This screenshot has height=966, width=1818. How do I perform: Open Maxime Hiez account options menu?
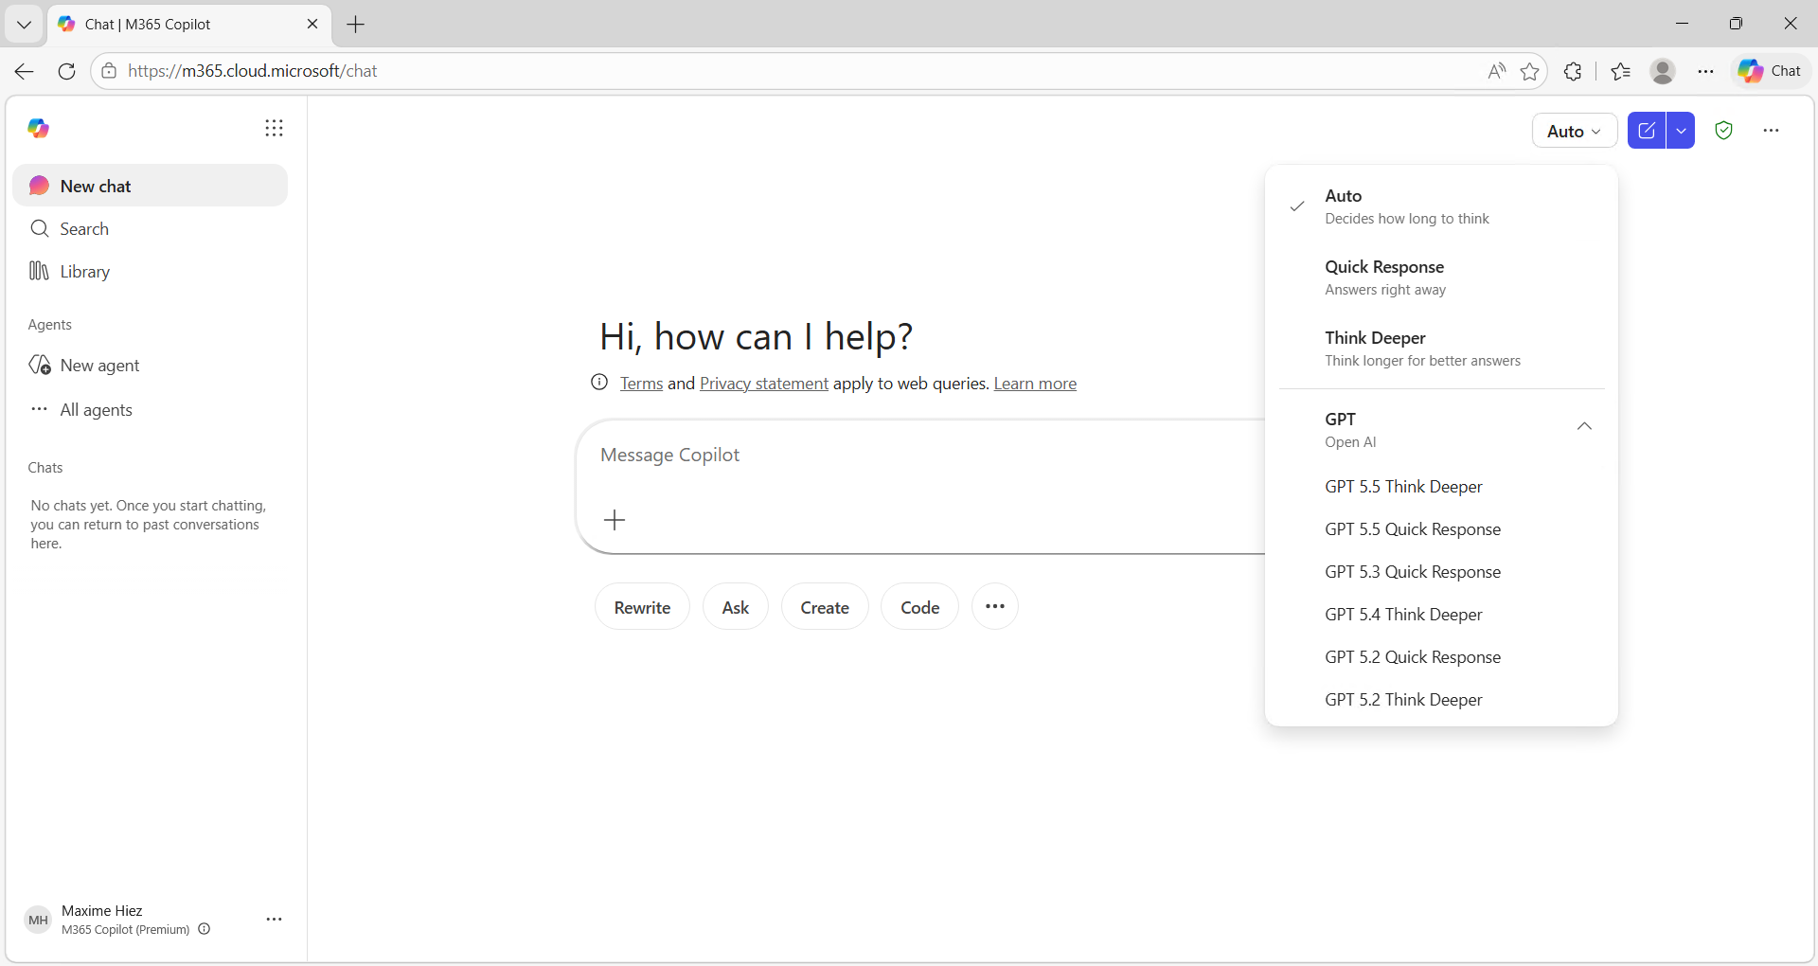coord(274,919)
